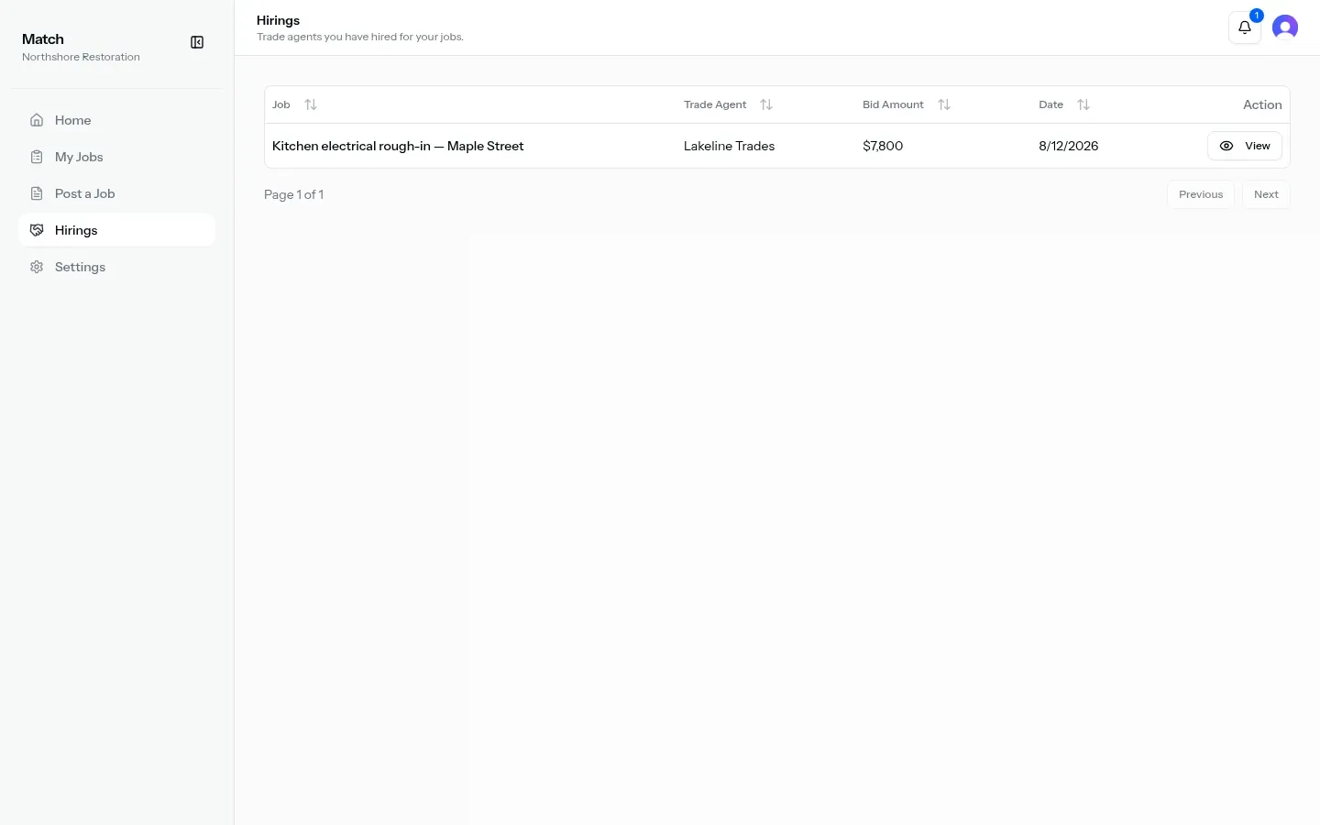Click the Trade Agent column header label
Viewport: 1320px width, 825px height.
coord(715,104)
